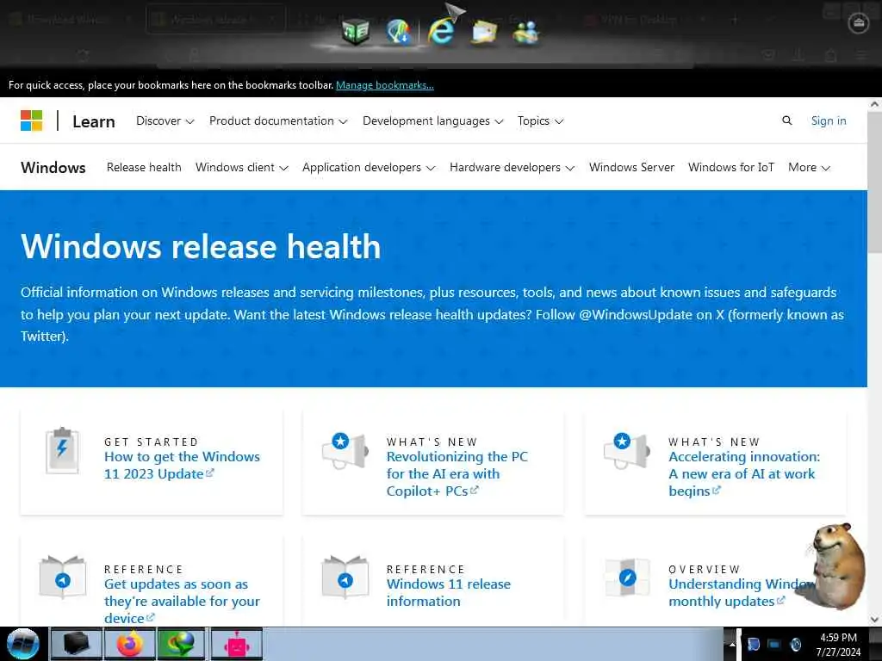Expand the Topics dropdown
This screenshot has height=661, width=882.
[x=540, y=120]
